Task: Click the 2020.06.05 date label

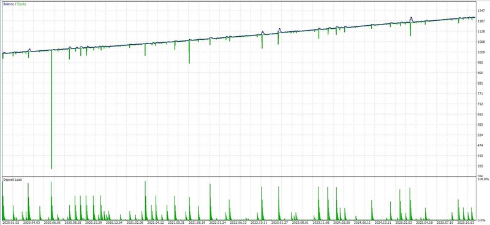Action: click(x=52, y=223)
